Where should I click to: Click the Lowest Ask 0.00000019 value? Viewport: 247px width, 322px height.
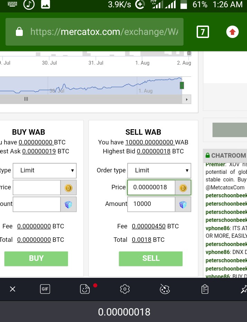[39, 151]
